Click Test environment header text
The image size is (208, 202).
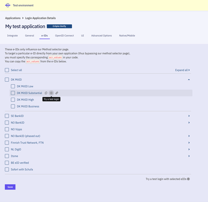coord(23,5)
